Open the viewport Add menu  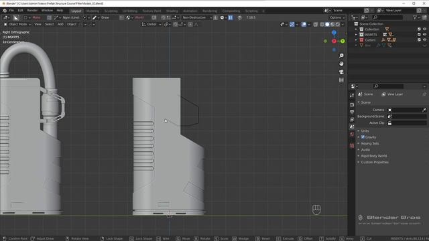pos(60,24)
